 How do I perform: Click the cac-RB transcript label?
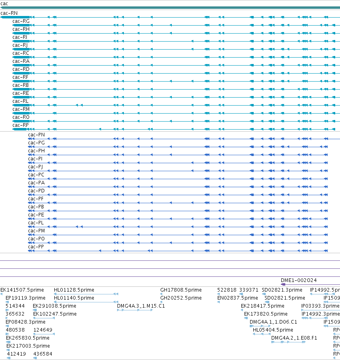click(x=21, y=85)
